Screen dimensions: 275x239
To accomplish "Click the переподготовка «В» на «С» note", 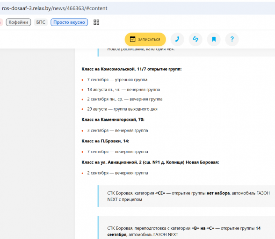I will (186, 228).
